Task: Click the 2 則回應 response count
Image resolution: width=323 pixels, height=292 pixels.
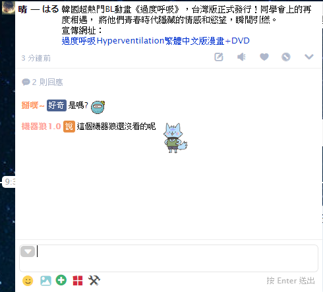Action: [42, 82]
